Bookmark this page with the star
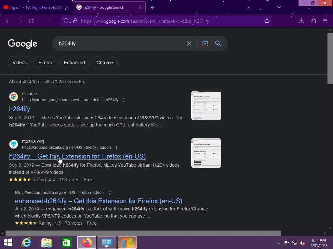 pyautogui.click(x=267, y=21)
